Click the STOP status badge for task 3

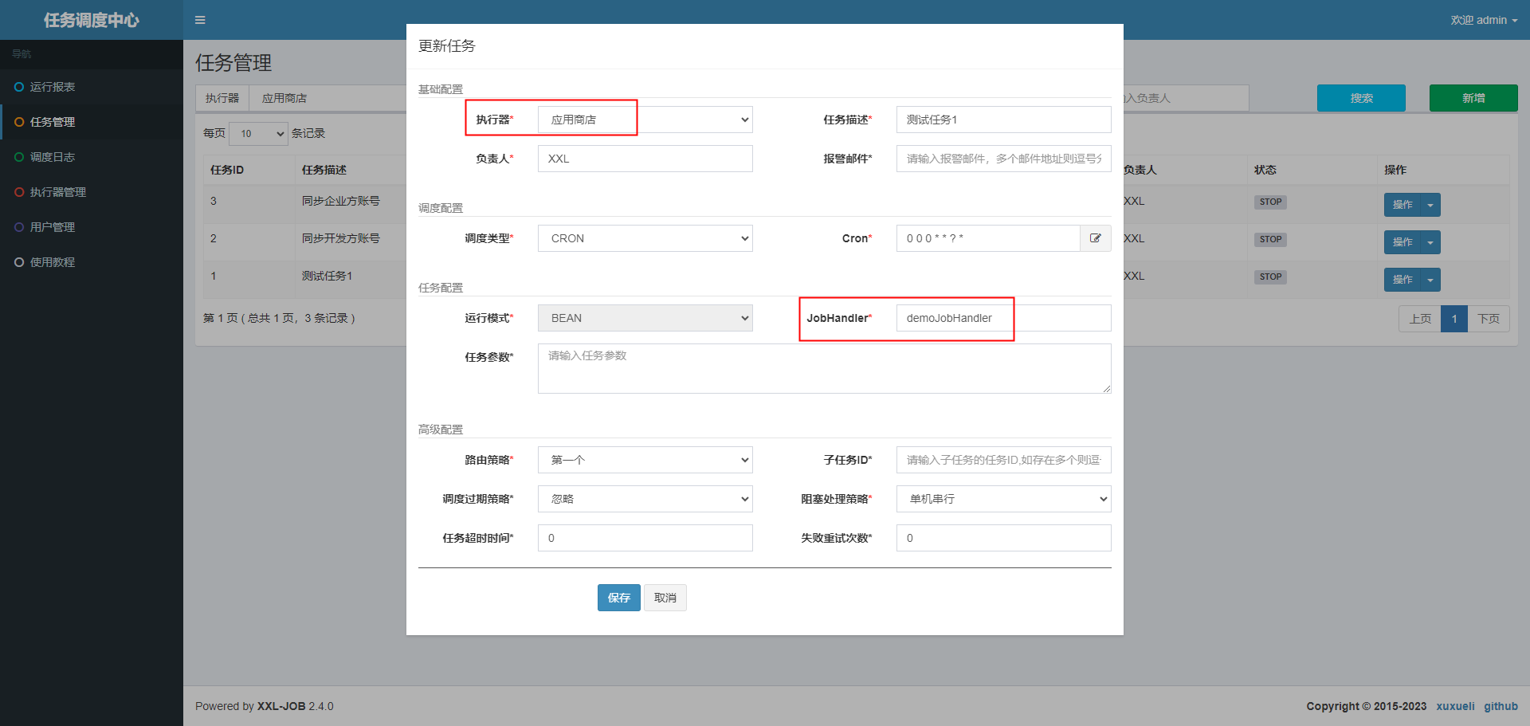[x=1270, y=202]
